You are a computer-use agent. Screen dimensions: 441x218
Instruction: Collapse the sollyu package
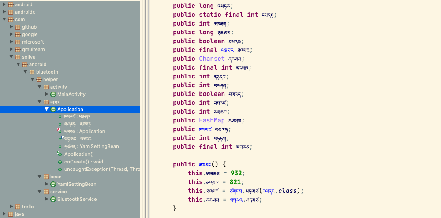(11, 57)
